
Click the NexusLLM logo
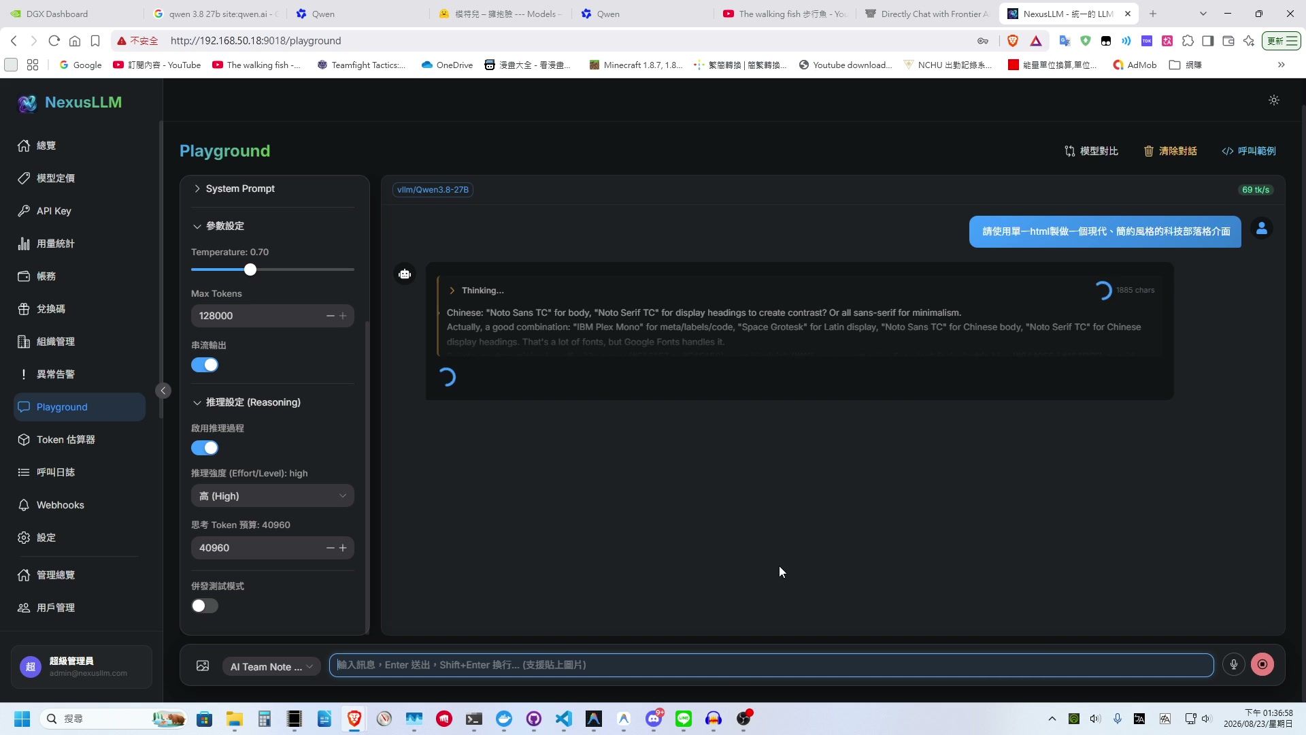pyautogui.click(x=70, y=103)
